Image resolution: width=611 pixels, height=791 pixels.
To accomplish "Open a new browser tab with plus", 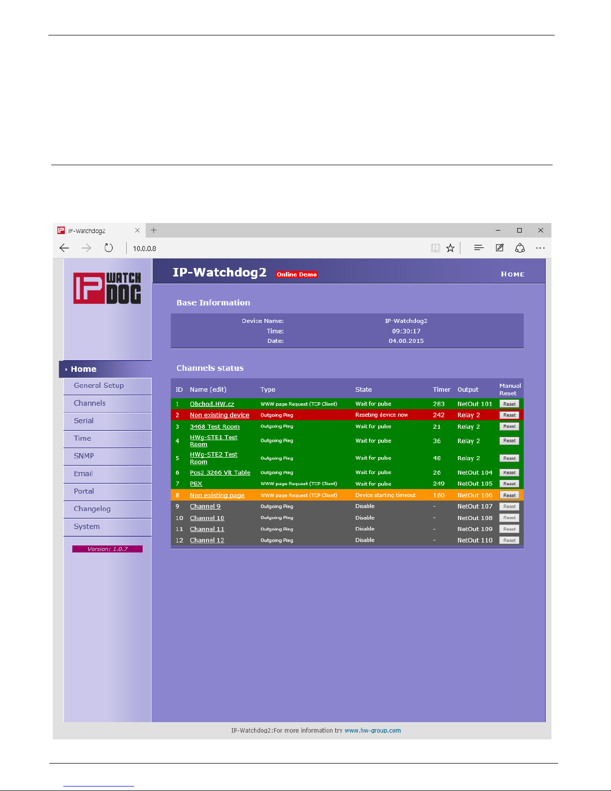I will pos(154,230).
